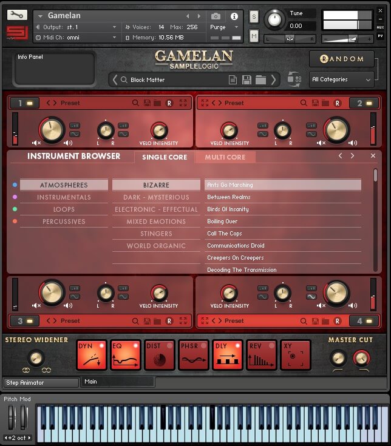Expand the Gamelan instrument name arrow
The image size is (391, 446).
coord(40,16)
